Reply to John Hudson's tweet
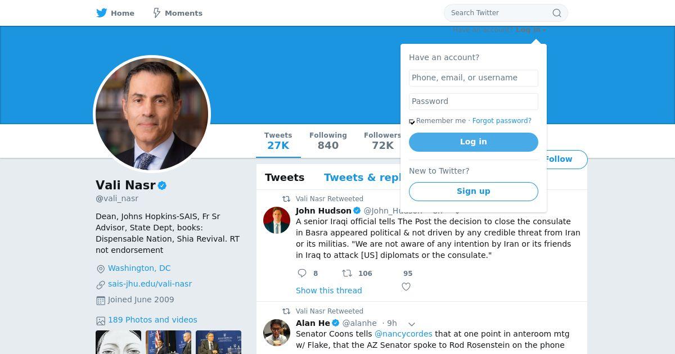675x354 pixels. point(302,273)
